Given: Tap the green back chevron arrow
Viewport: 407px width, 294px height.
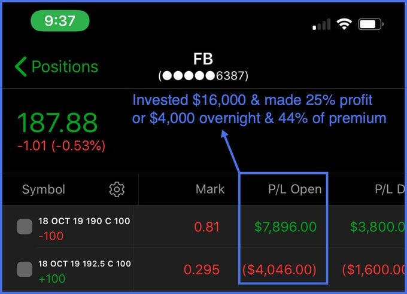Looking at the screenshot, I should pos(21,66).
